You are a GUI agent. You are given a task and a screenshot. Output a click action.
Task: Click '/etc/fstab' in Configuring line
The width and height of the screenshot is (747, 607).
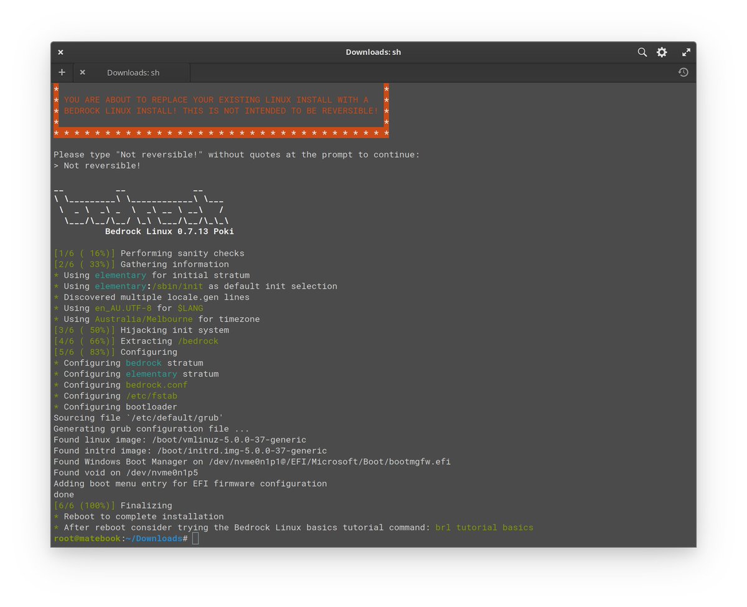coord(151,396)
